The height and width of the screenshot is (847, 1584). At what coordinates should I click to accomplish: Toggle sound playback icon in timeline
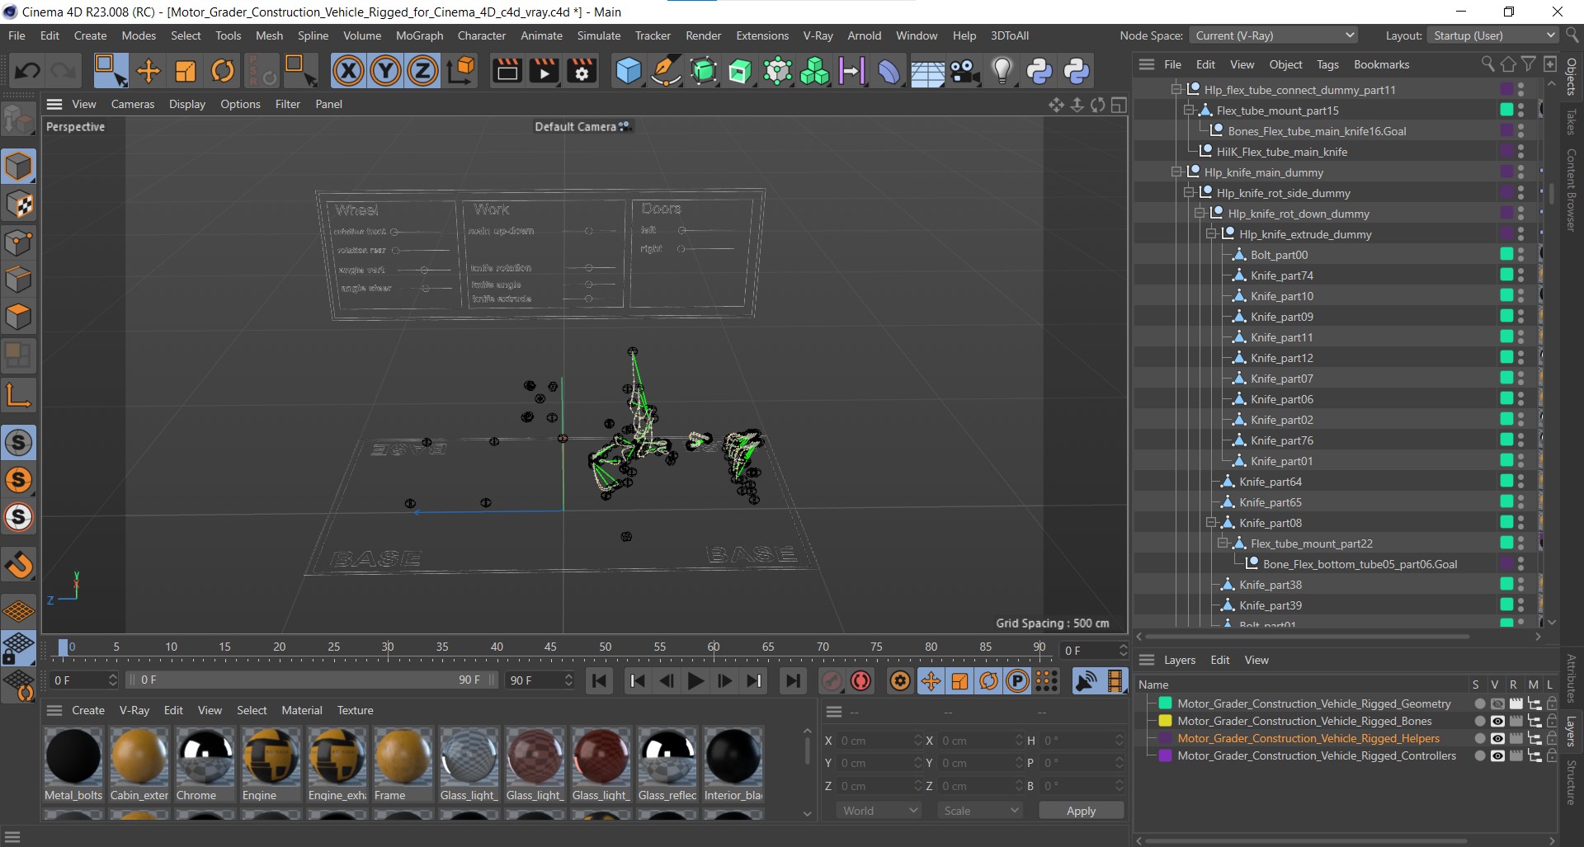coord(1086,680)
